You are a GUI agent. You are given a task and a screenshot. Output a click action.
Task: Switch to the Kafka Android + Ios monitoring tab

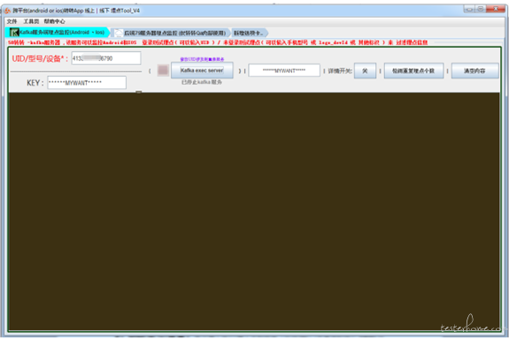(58, 33)
